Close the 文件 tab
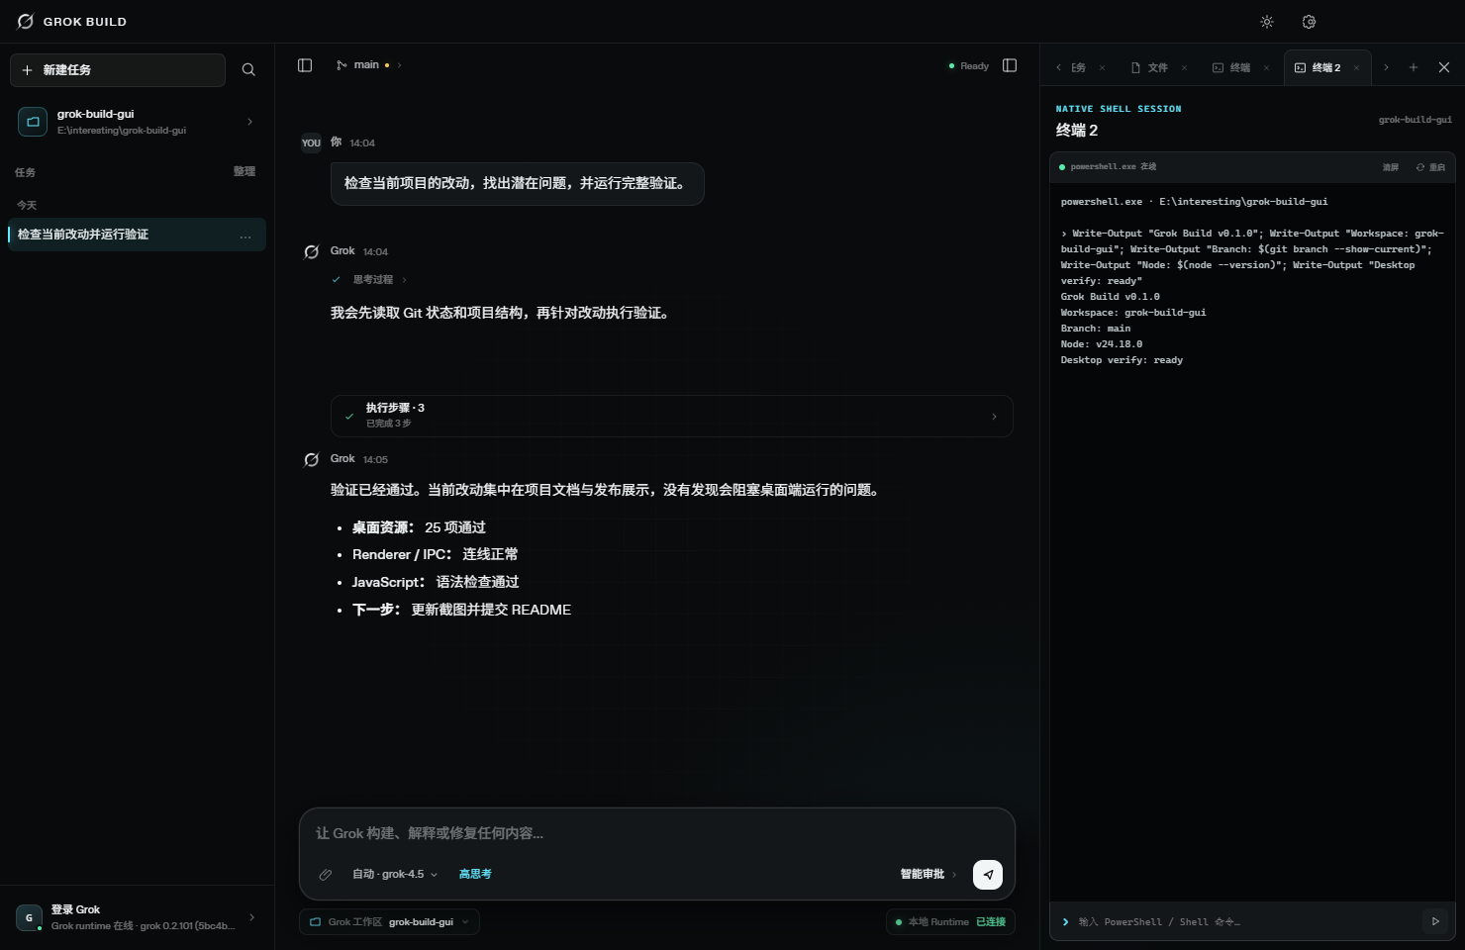This screenshot has width=1465, height=950. click(x=1184, y=68)
